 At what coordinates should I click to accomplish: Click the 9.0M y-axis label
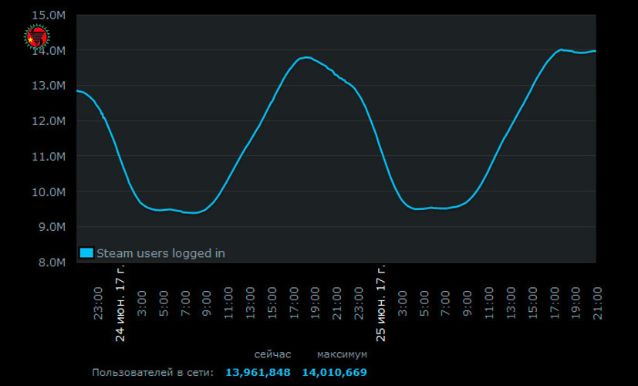(51, 227)
